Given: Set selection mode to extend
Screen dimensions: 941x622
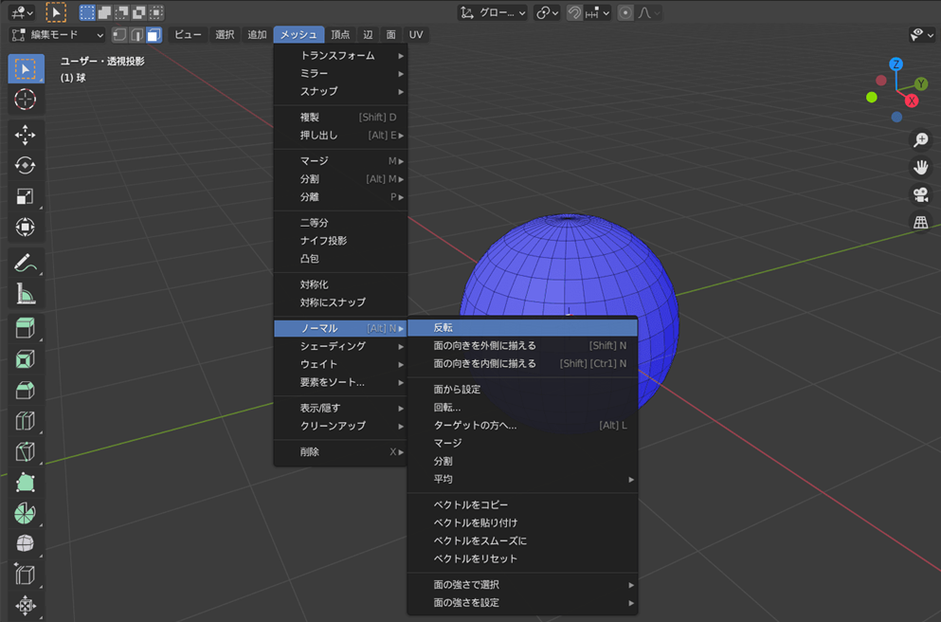Looking at the screenshot, I should click(x=104, y=12).
